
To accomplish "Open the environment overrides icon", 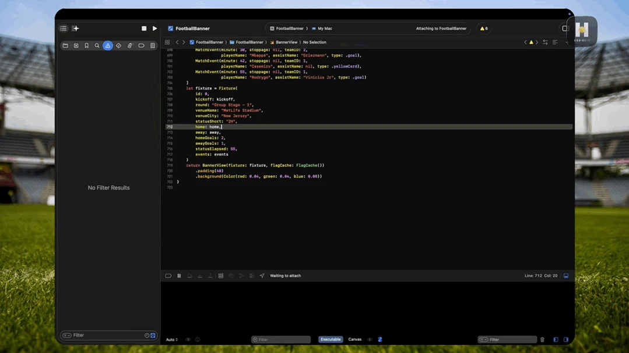I will (x=251, y=276).
